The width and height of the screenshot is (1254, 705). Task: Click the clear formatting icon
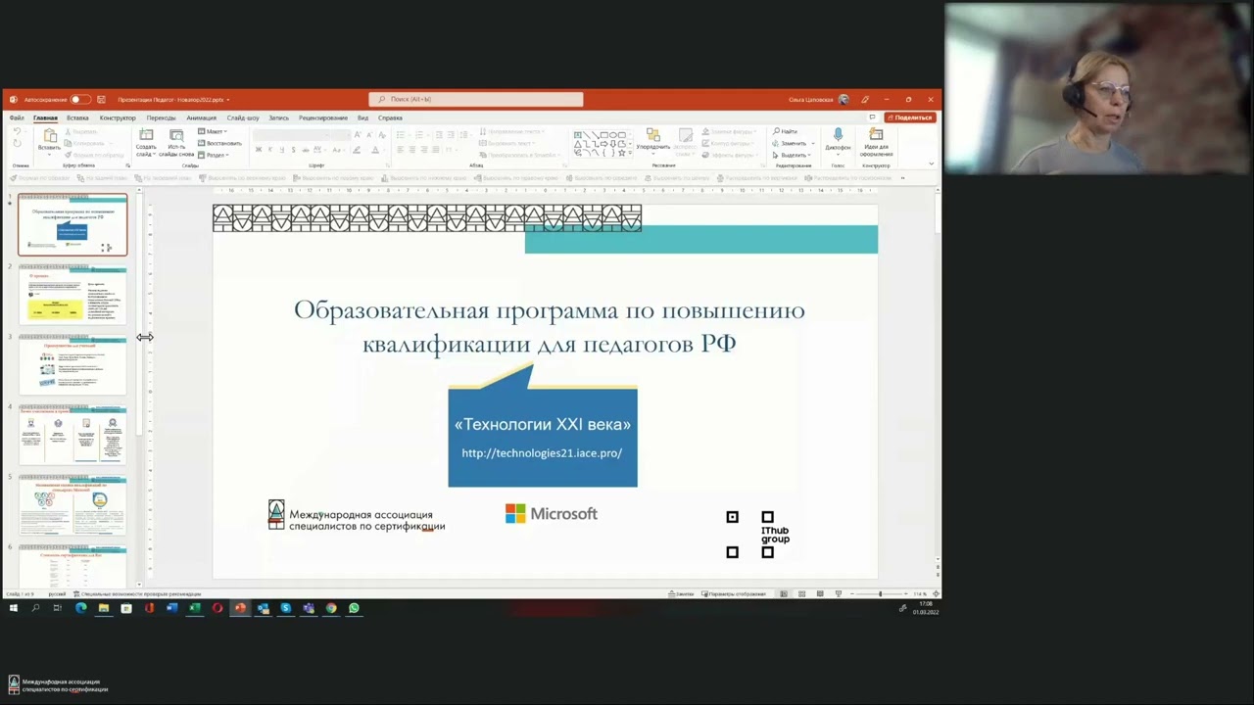coord(381,135)
